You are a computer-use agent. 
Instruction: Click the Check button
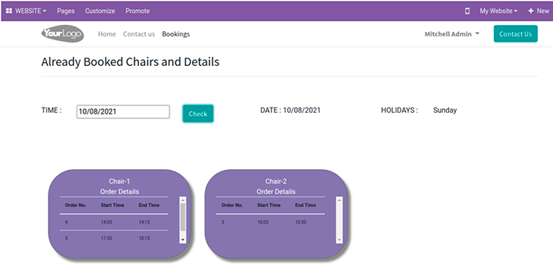pos(197,114)
